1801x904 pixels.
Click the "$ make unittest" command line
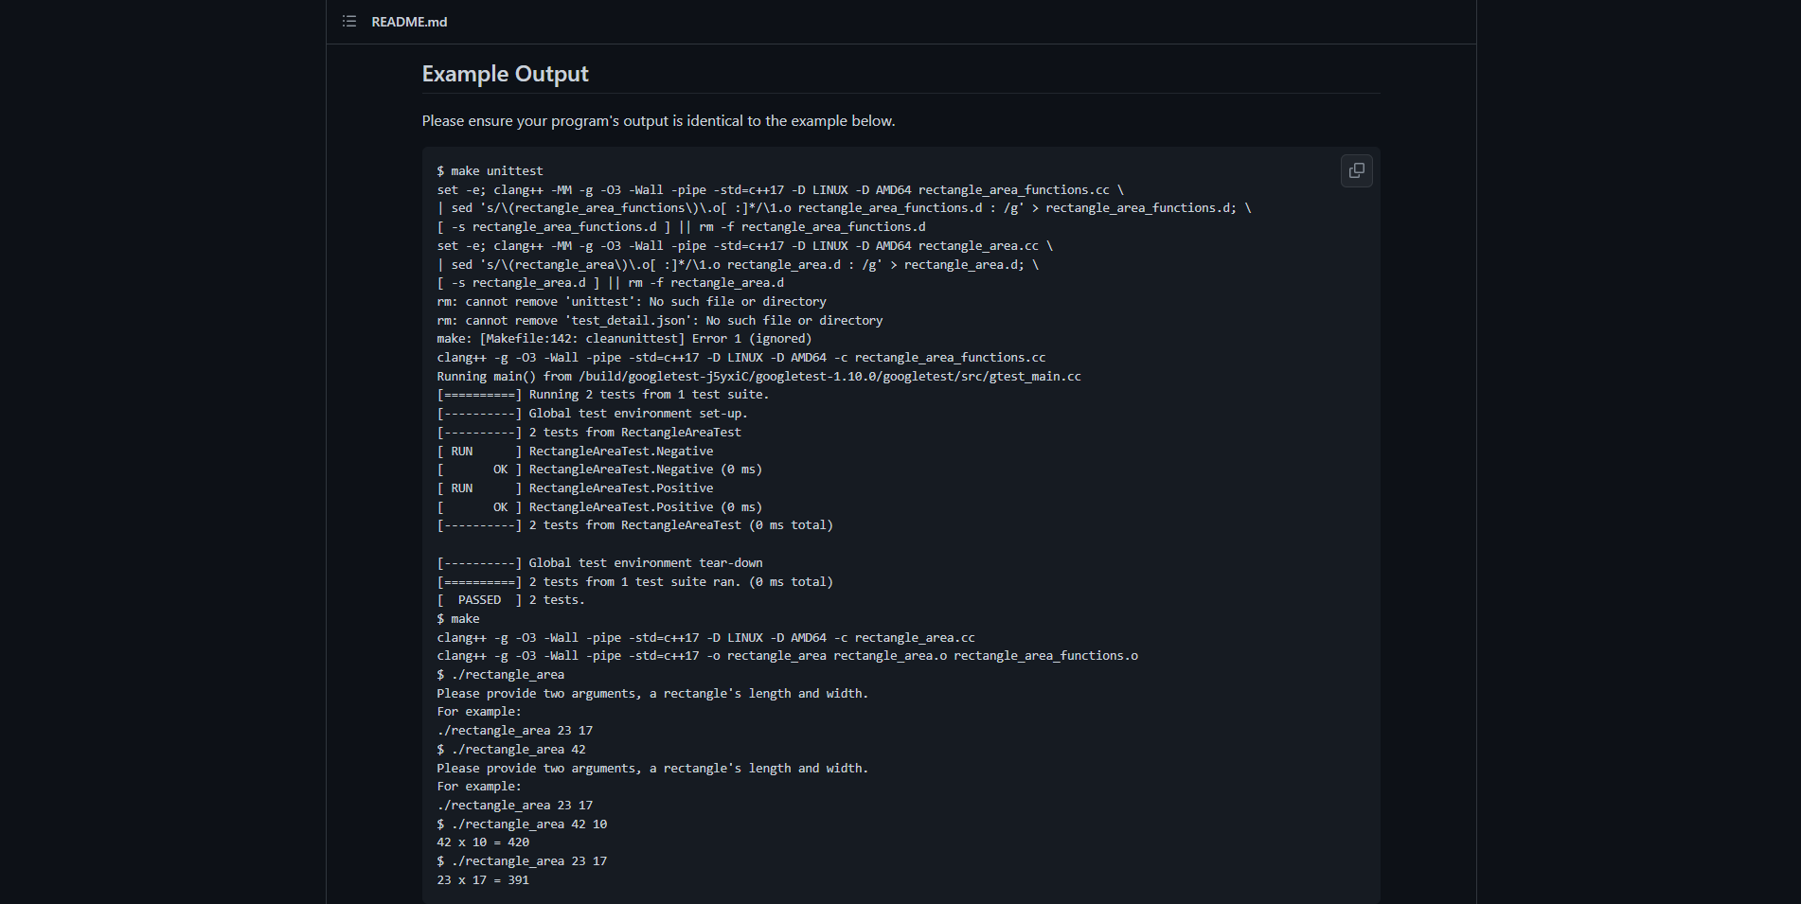tap(490, 170)
